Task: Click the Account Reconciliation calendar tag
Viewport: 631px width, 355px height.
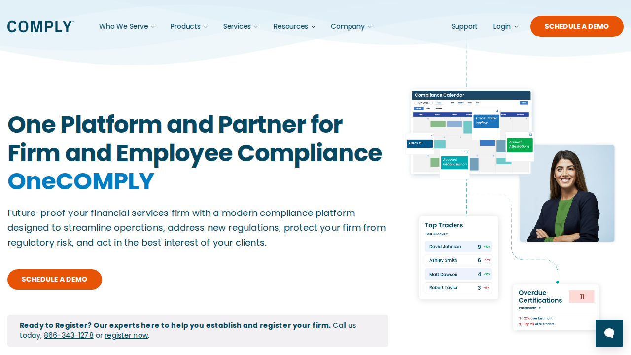Action: point(455,162)
